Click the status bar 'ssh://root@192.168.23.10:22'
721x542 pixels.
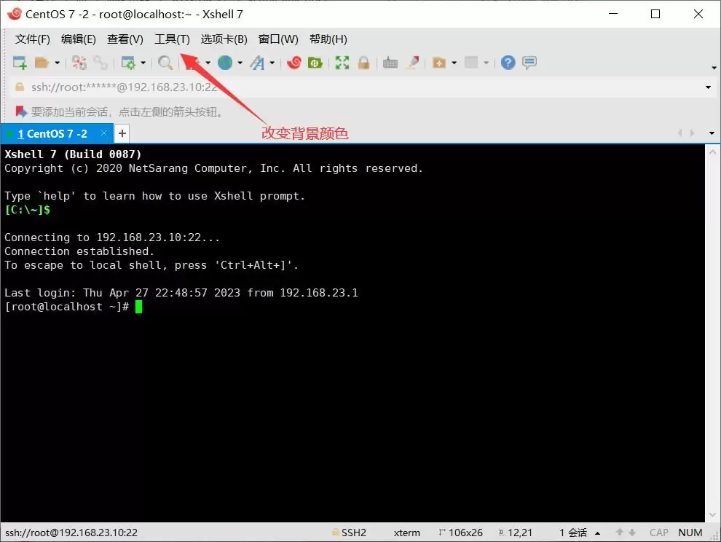(x=71, y=533)
